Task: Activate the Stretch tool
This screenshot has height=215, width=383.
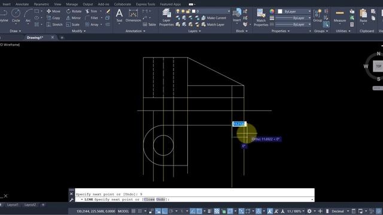Action: 54,24
